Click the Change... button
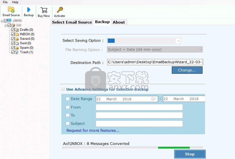 (x=187, y=70)
